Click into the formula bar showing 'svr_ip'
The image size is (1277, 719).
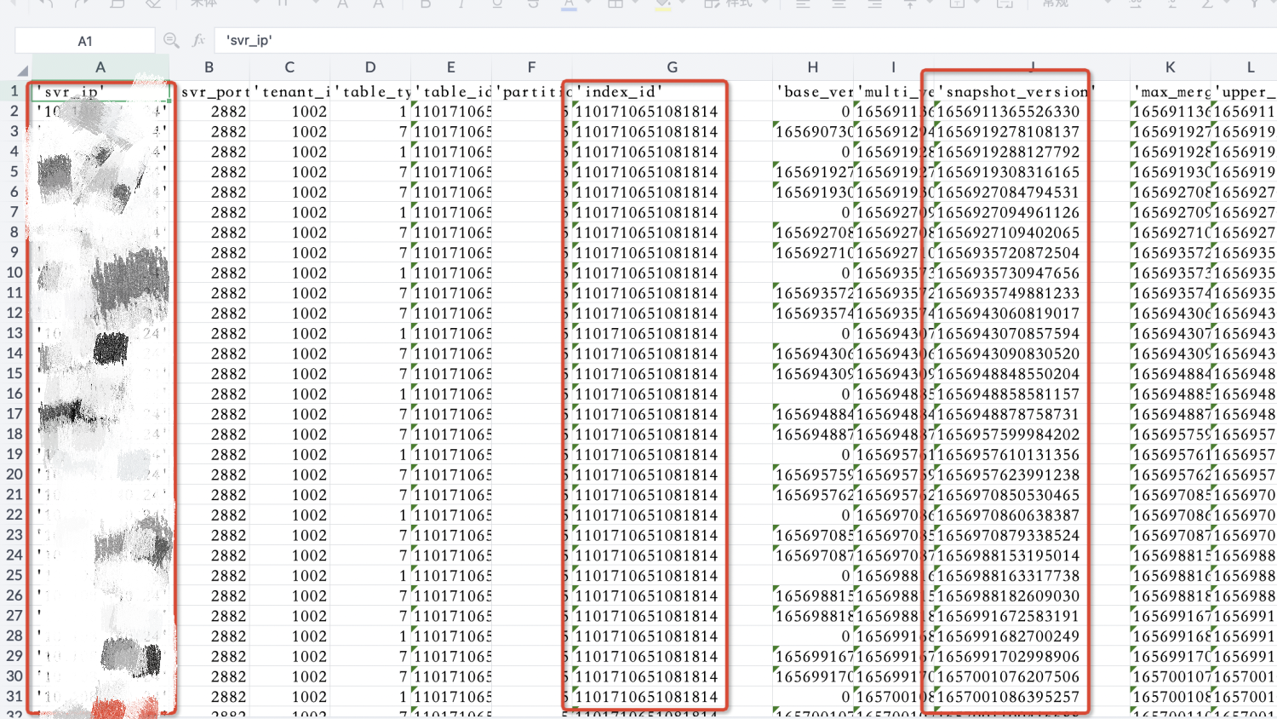[x=745, y=40]
